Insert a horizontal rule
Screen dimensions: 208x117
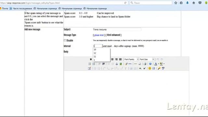(136, 64)
